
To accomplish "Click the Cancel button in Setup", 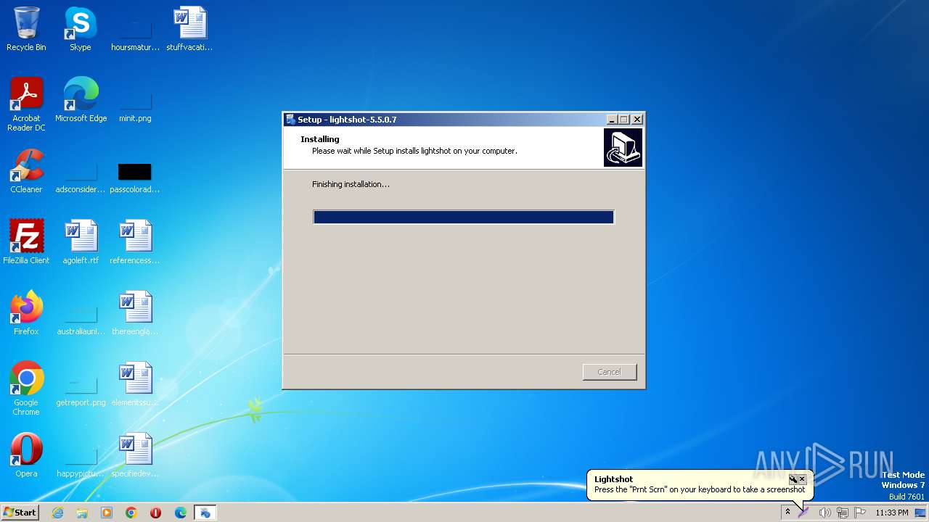I will click(610, 372).
